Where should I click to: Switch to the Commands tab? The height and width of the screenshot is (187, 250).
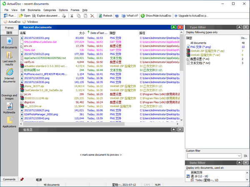(9, 179)
